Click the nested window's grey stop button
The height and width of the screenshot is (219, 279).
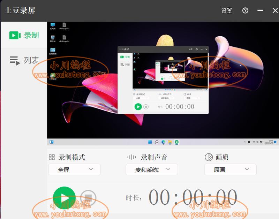[x=146, y=107]
